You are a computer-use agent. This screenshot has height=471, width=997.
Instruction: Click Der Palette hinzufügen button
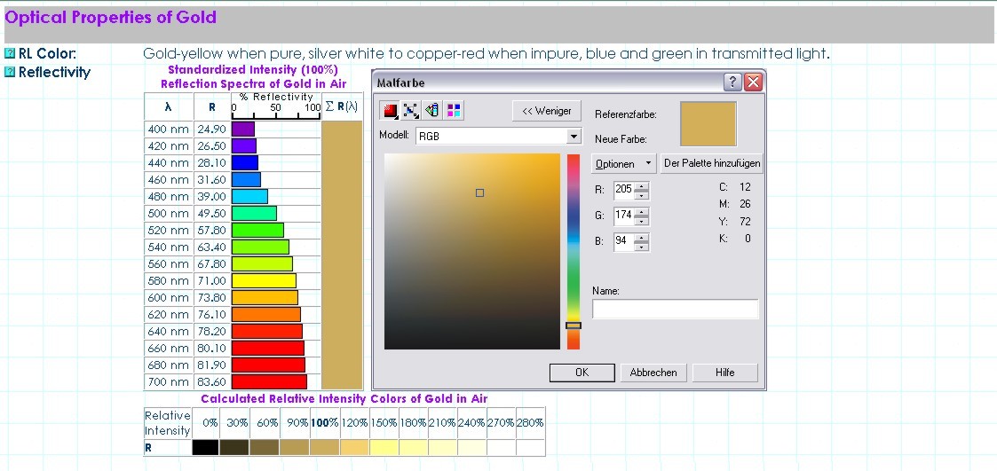[x=711, y=164]
